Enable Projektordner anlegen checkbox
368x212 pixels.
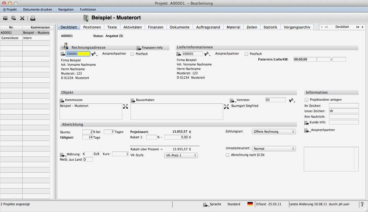tap(306, 100)
